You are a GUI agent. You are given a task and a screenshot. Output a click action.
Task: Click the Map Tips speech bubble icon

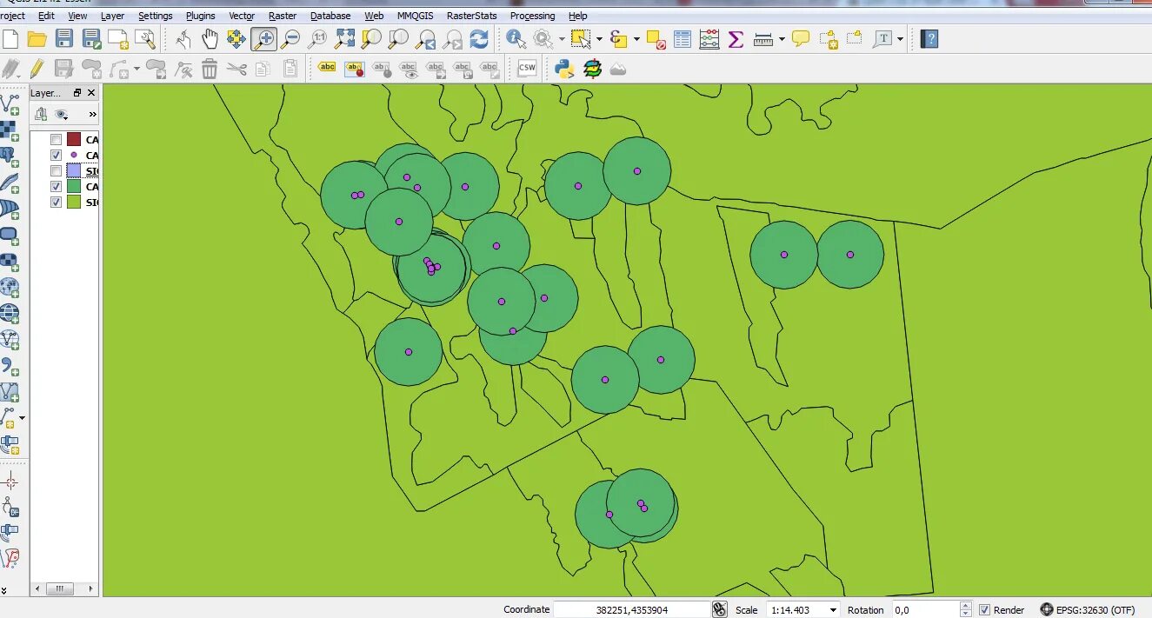pyautogui.click(x=801, y=39)
